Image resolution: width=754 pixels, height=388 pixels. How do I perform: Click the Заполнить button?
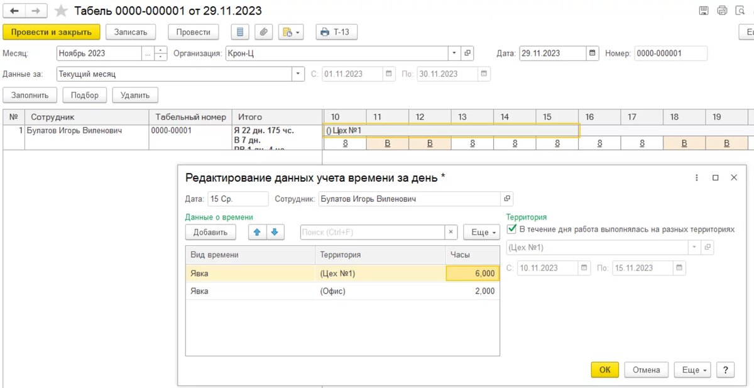[x=30, y=95]
